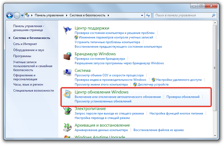Open Запрос пароля при выходе из спящего режима
This screenshot has height=145, width=224.
pyautogui.click(x=109, y=113)
